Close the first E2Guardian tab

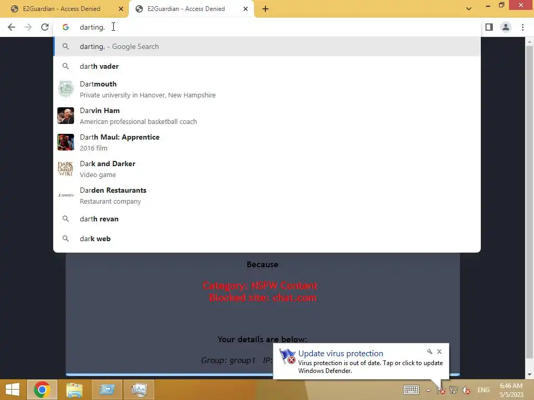121,9
